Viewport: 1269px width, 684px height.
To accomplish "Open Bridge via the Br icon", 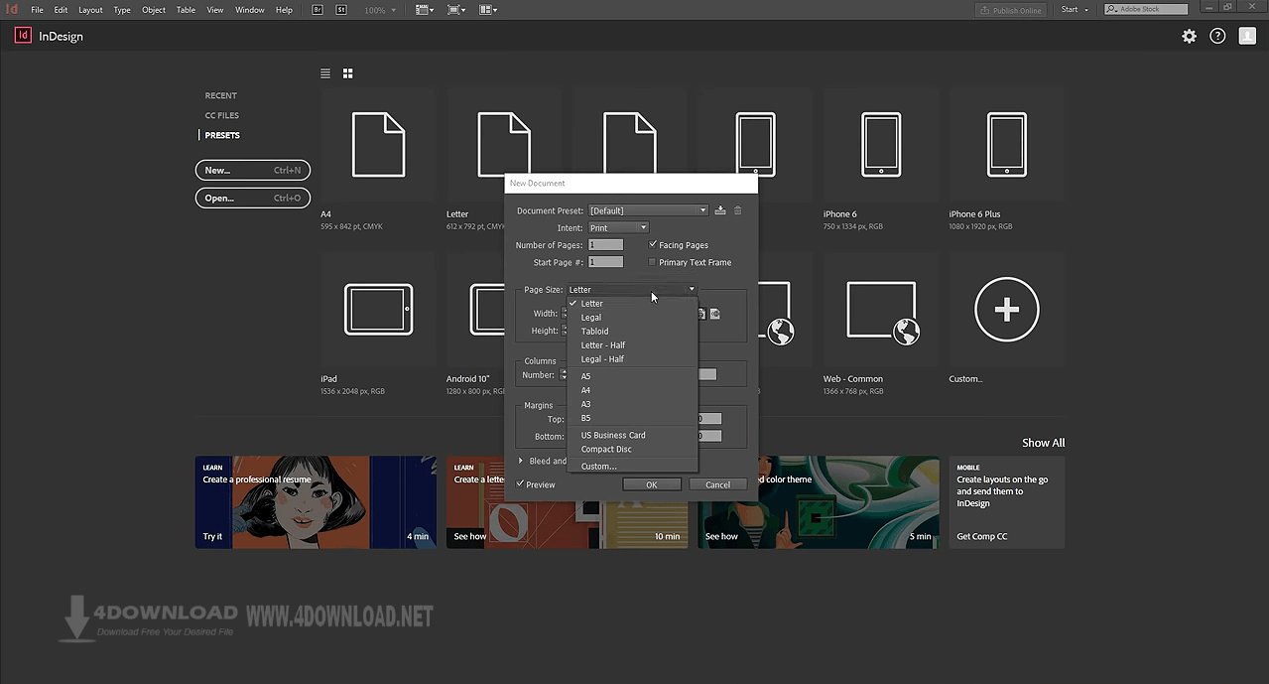I will [317, 10].
